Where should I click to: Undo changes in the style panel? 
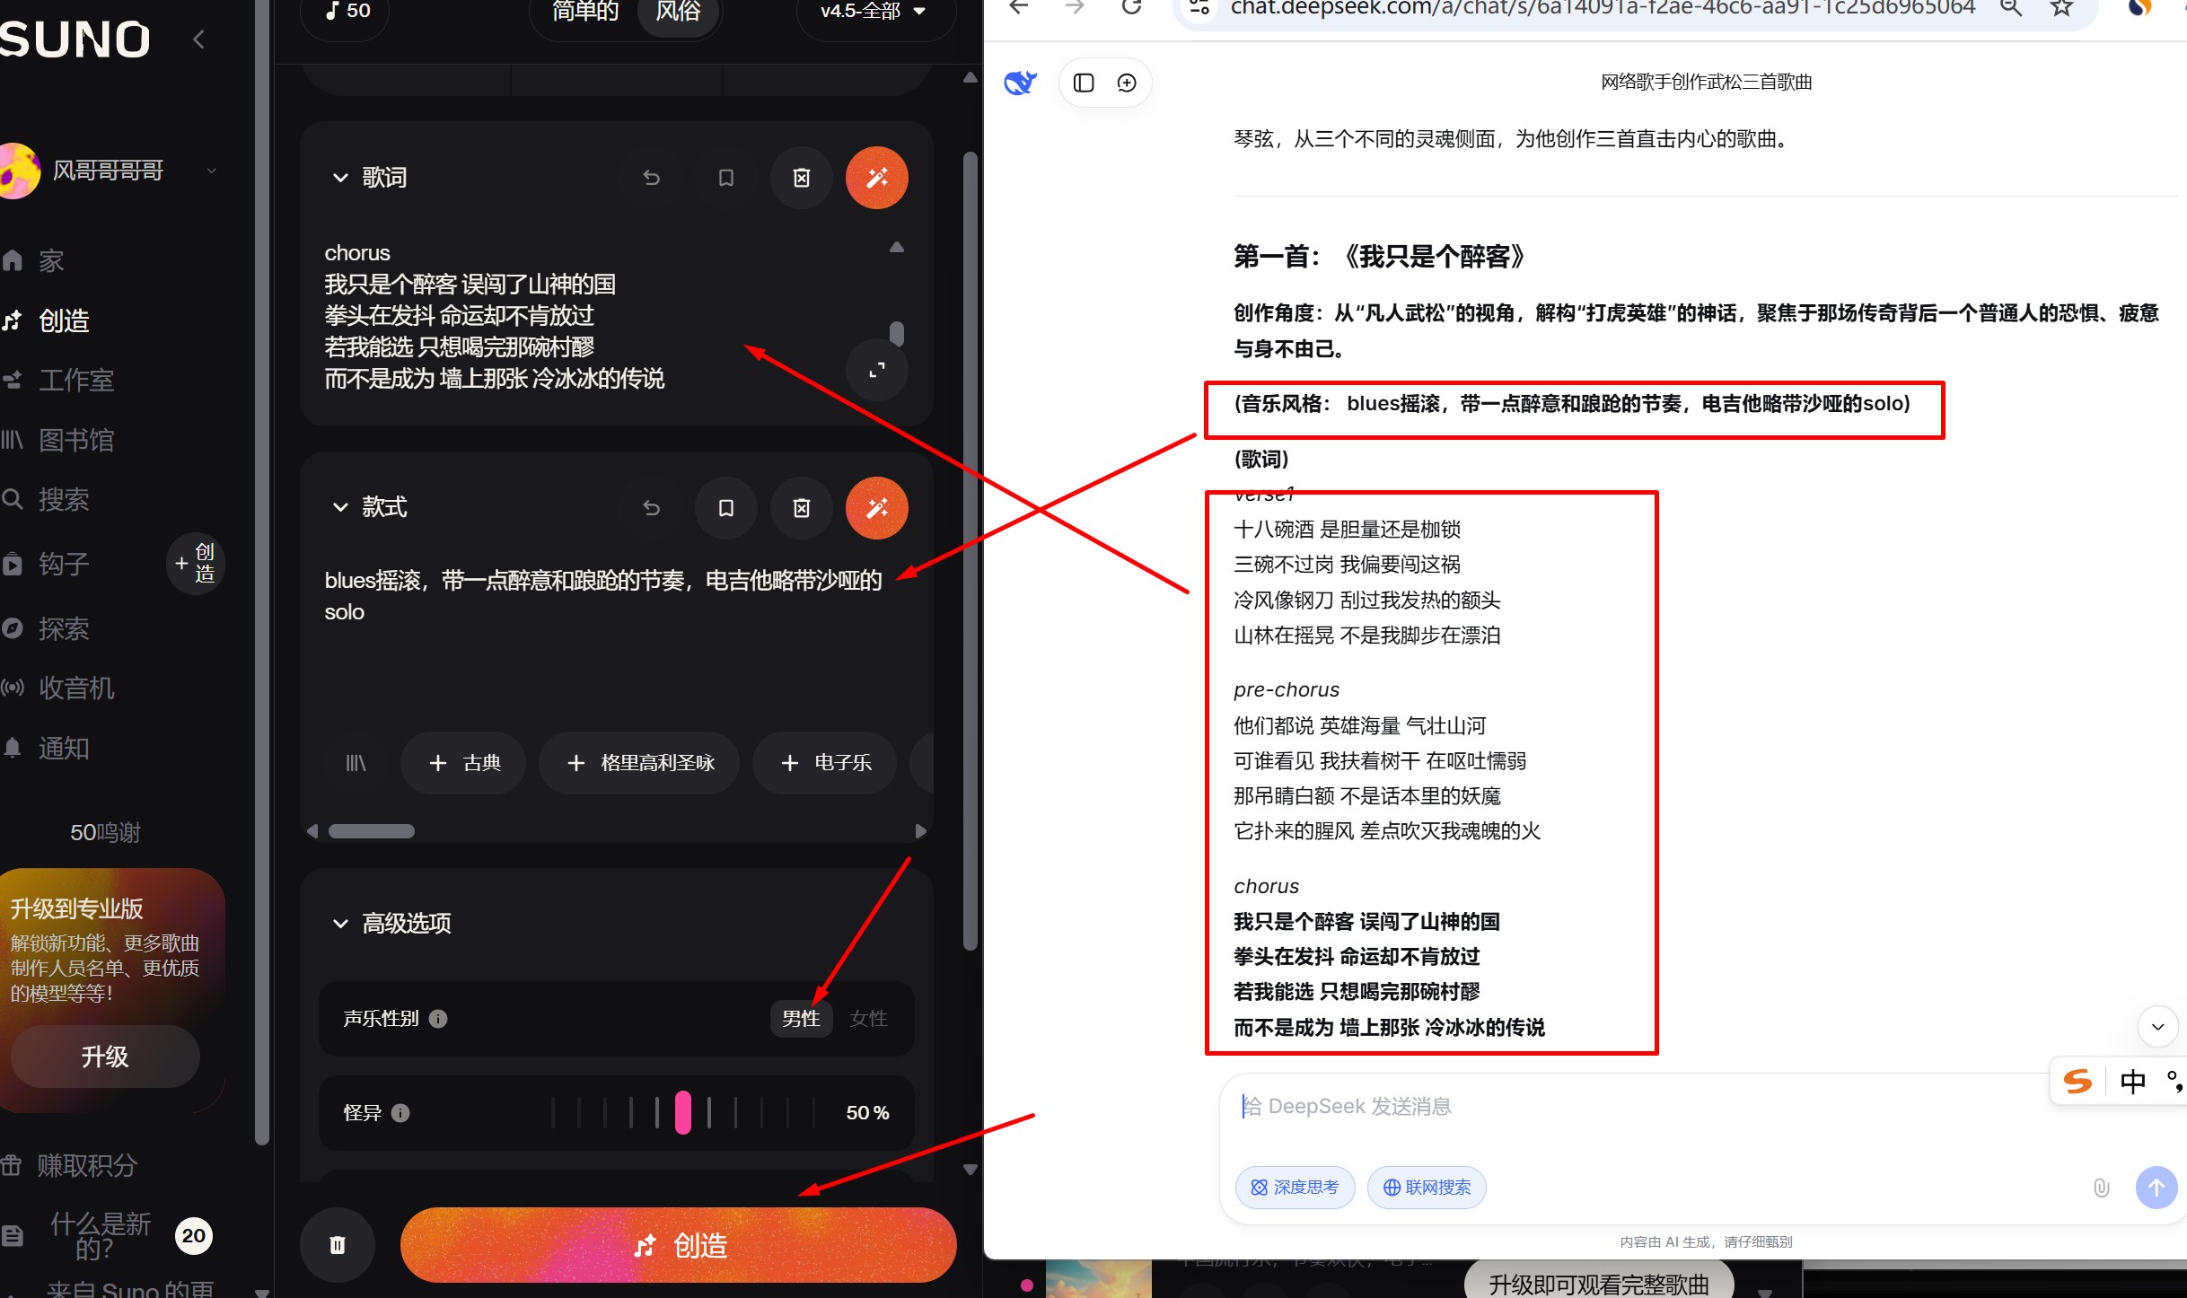click(651, 508)
